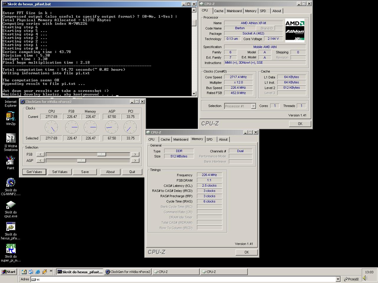378x283 pixels.
Task: Click the AMD Athlon XP logo
Action: pyautogui.click(x=295, y=31)
